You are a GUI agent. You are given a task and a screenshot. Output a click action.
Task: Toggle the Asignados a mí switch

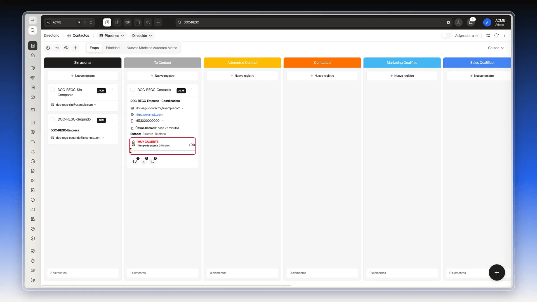pyautogui.click(x=446, y=36)
